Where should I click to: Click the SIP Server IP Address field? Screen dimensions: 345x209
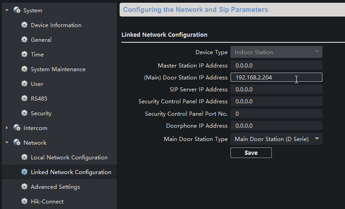tap(276, 90)
